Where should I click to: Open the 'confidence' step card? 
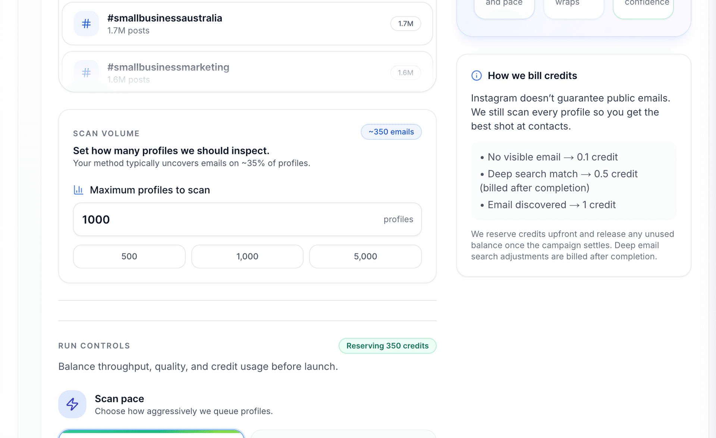643,7
